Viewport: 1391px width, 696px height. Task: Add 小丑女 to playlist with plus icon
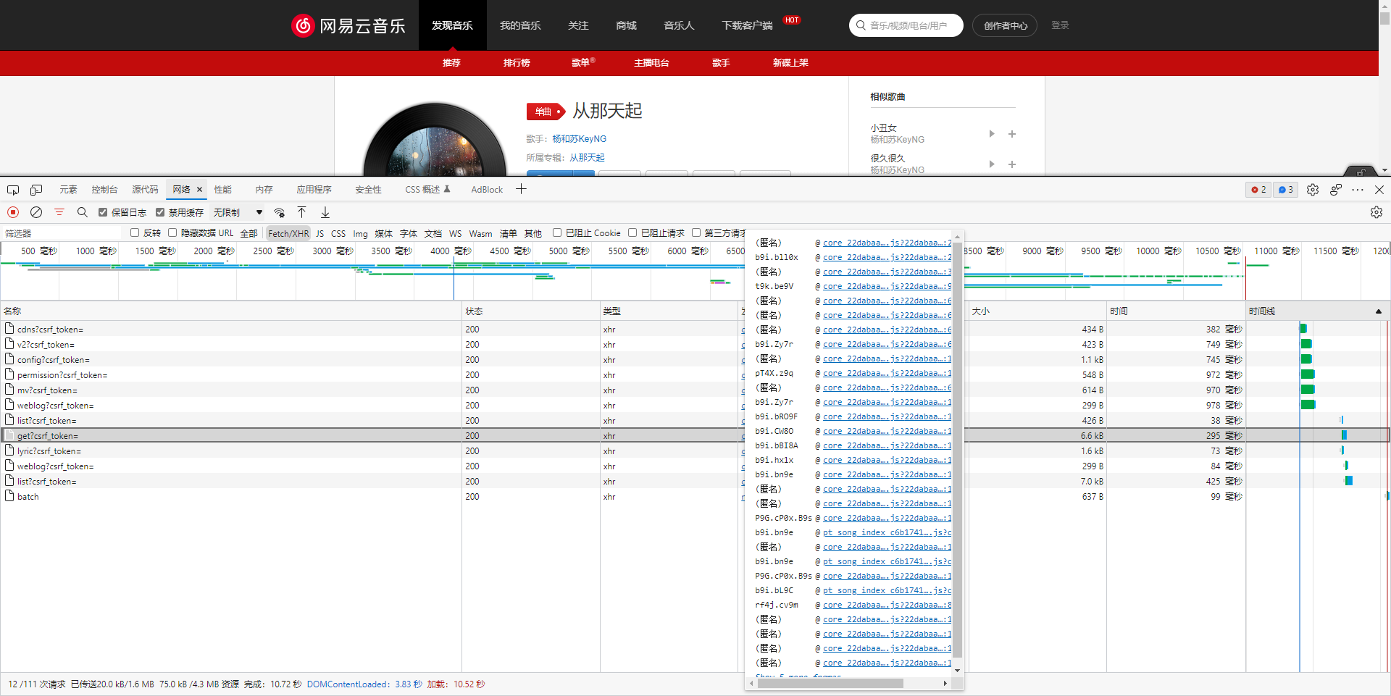tap(1012, 134)
